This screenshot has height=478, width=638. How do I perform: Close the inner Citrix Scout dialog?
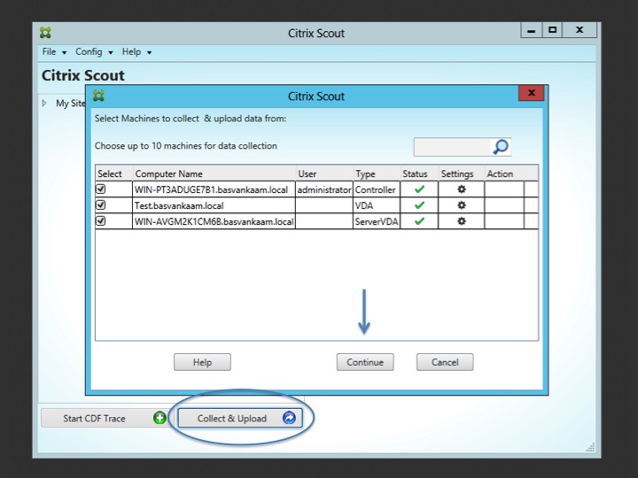pyautogui.click(x=531, y=93)
